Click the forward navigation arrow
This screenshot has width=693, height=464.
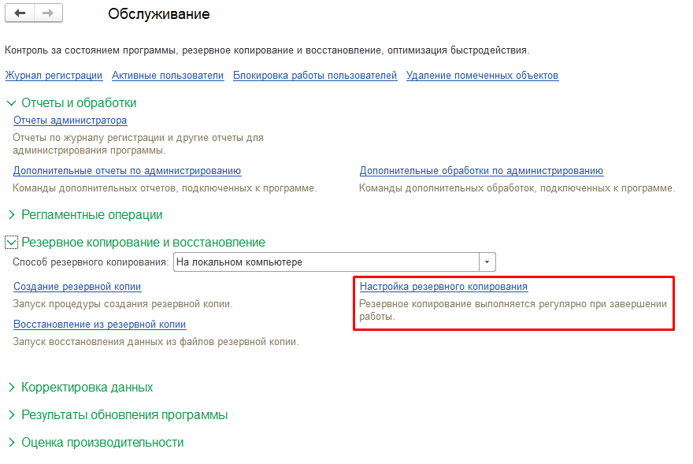48,13
